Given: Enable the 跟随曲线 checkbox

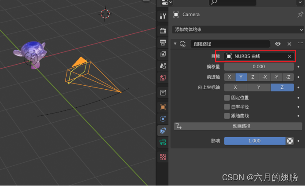Looking at the screenshot, I should pos(227,116).
